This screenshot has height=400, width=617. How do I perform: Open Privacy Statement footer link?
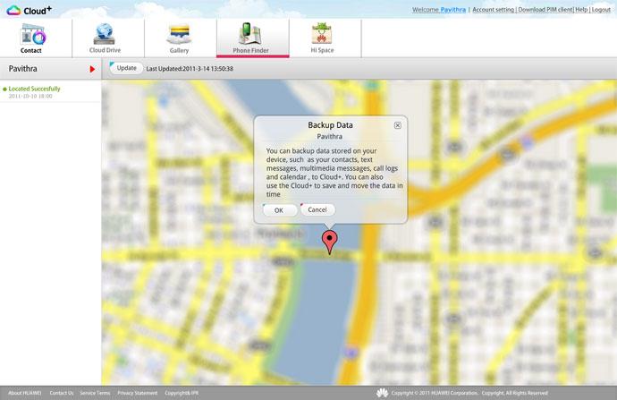pyautogui.click(x=138, y=393)
